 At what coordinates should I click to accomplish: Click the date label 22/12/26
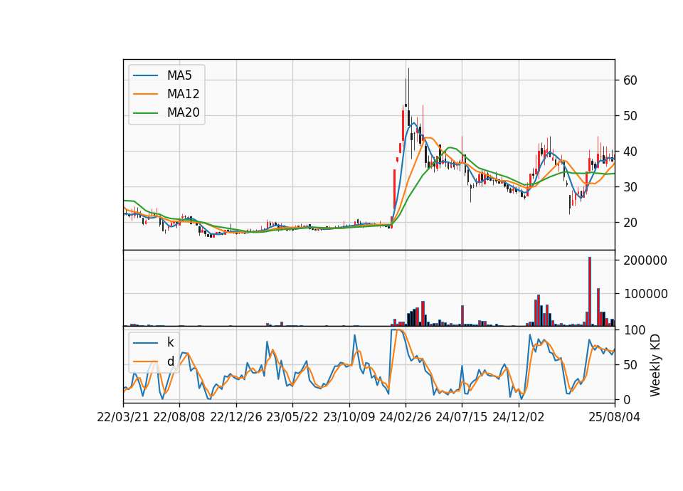236,418
